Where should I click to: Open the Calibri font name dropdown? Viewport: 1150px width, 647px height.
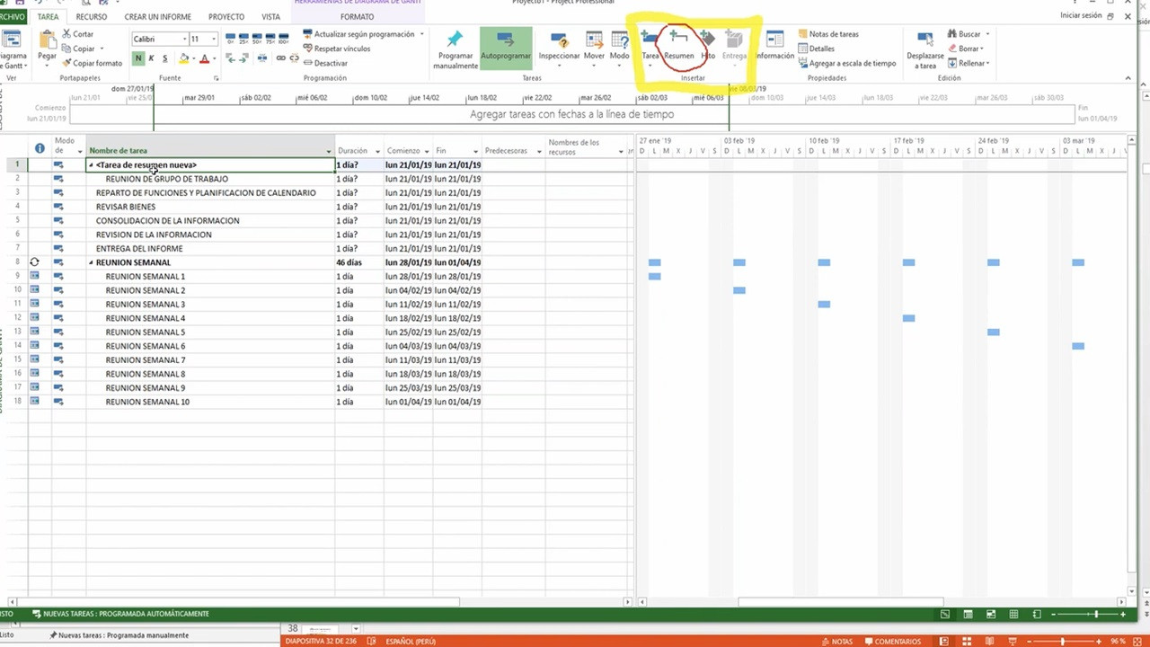coord(184,39)
